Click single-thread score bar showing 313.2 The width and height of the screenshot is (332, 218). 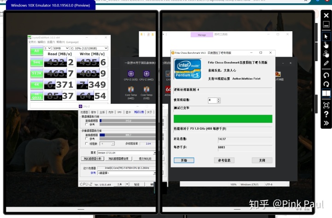tap(131, 120)
